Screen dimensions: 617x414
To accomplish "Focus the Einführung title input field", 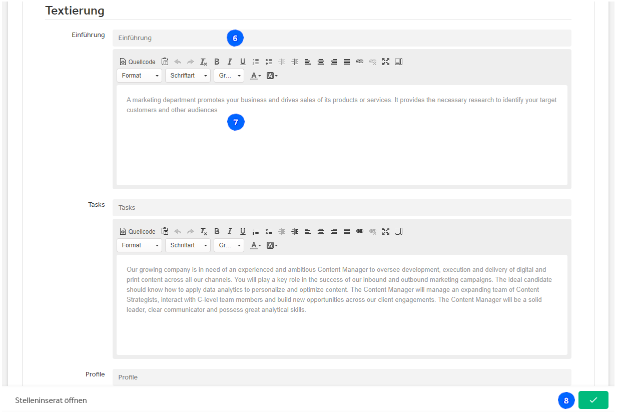I will 342,38.
